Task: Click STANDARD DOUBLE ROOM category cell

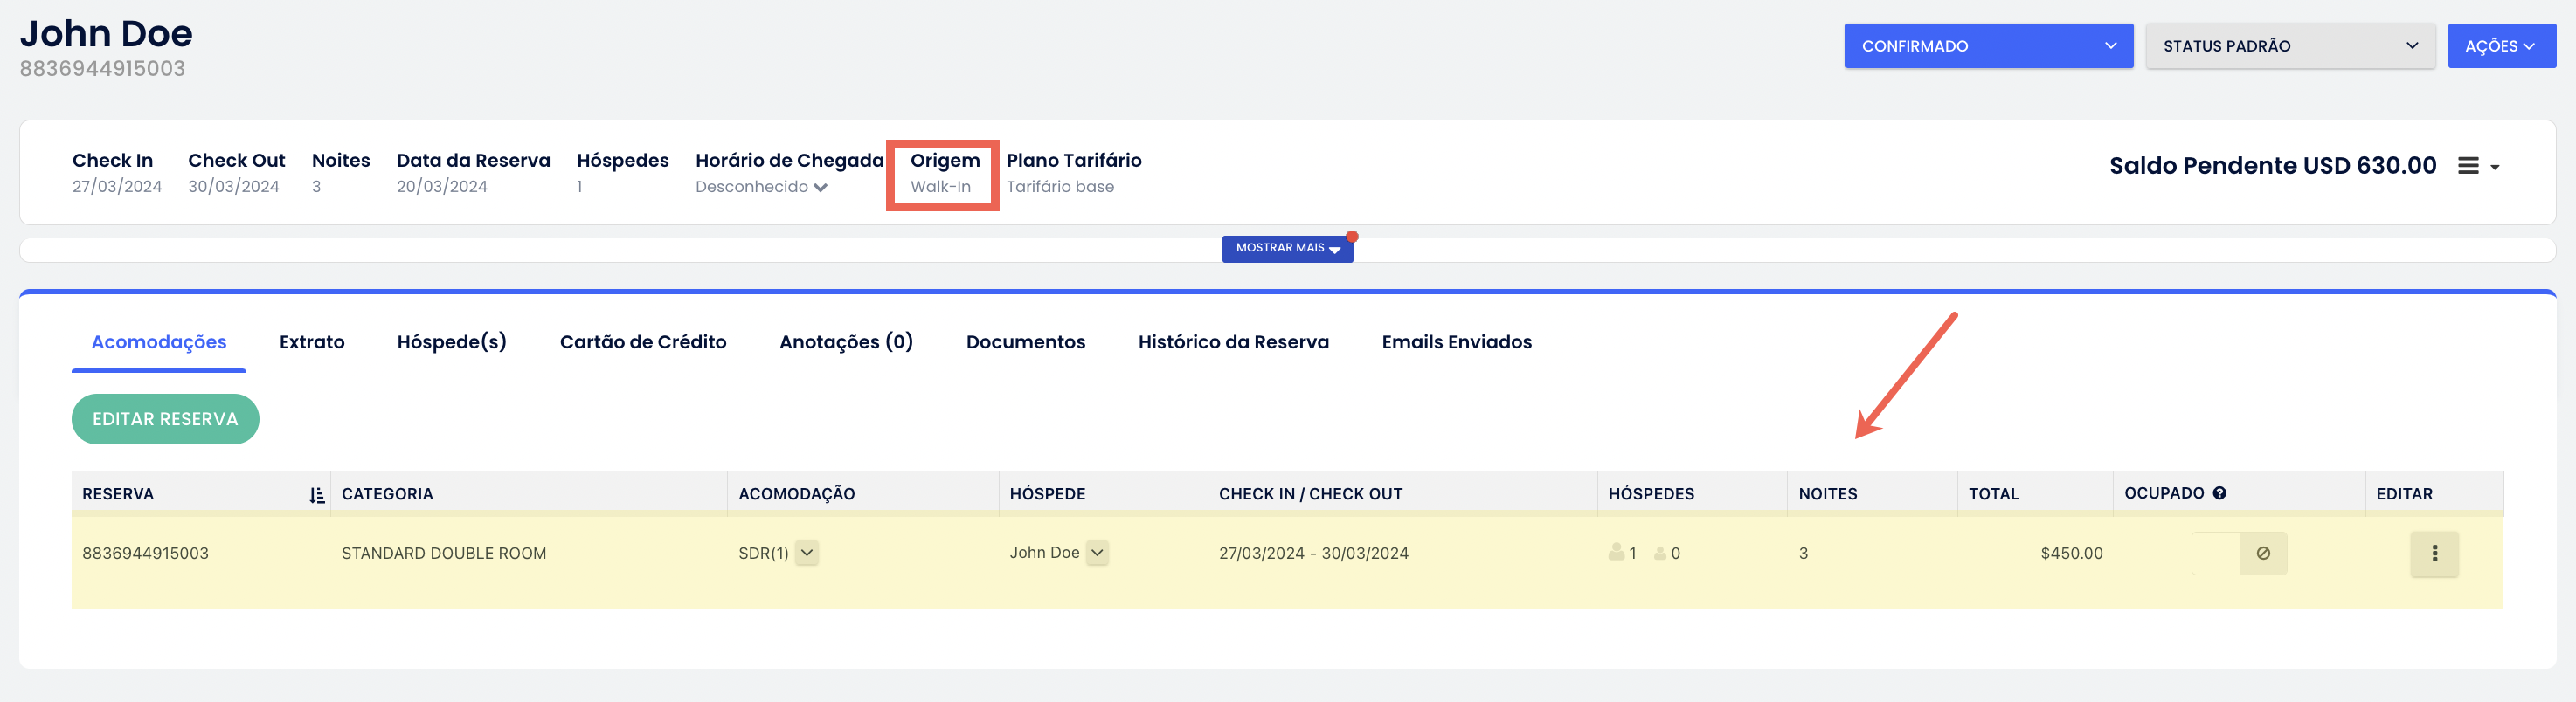Action: pos(443,554)
